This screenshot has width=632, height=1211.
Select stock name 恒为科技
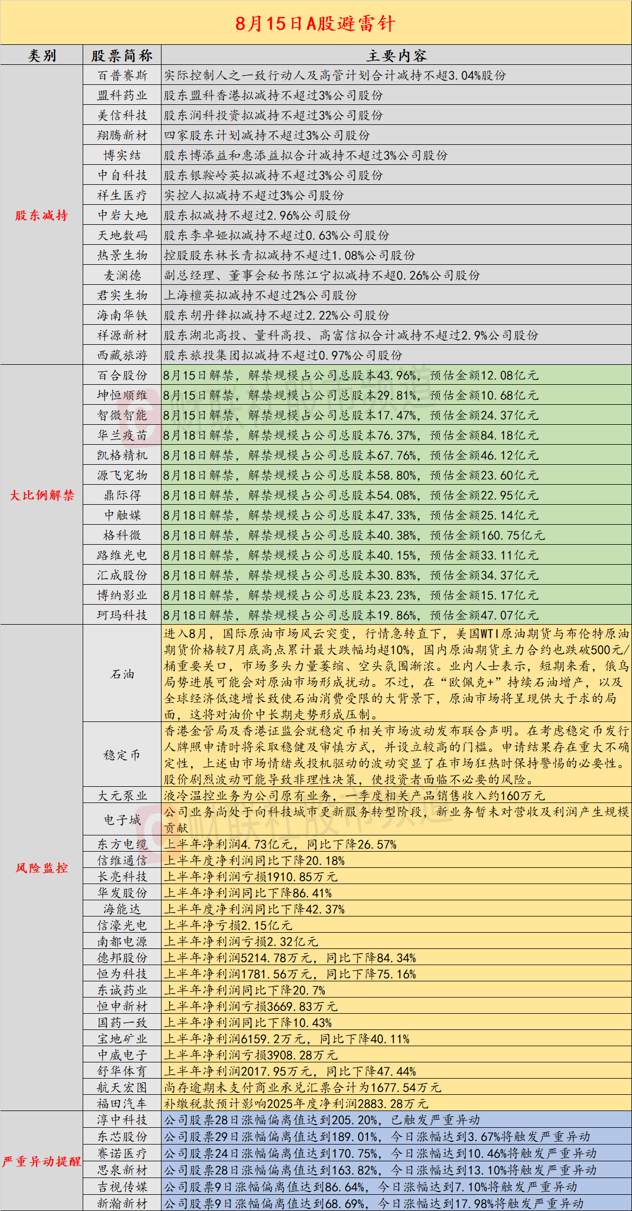pyautogui.click(x=122, y=974)
